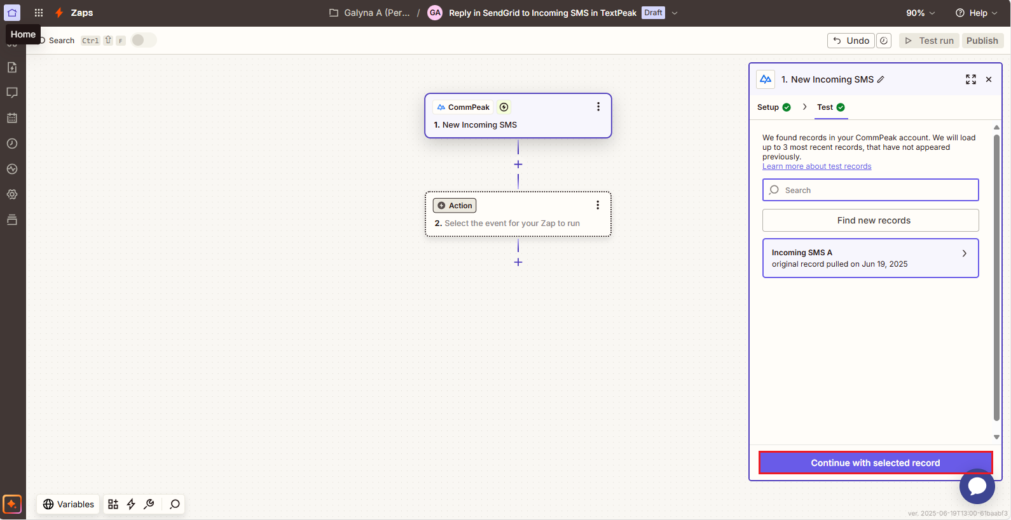Open the chat support bubble
This screenshot has width=1011, height=520.
click(x=977, y=486)
